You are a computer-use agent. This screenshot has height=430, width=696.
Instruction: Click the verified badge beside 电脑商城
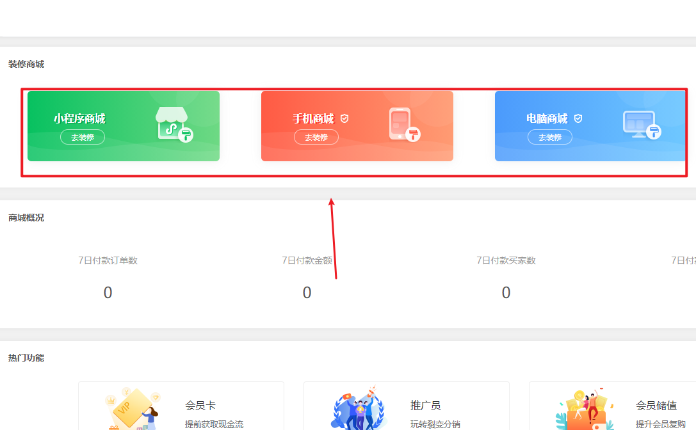[x=578, y=118]
